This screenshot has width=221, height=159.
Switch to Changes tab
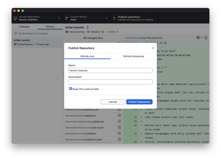point(24,26)
